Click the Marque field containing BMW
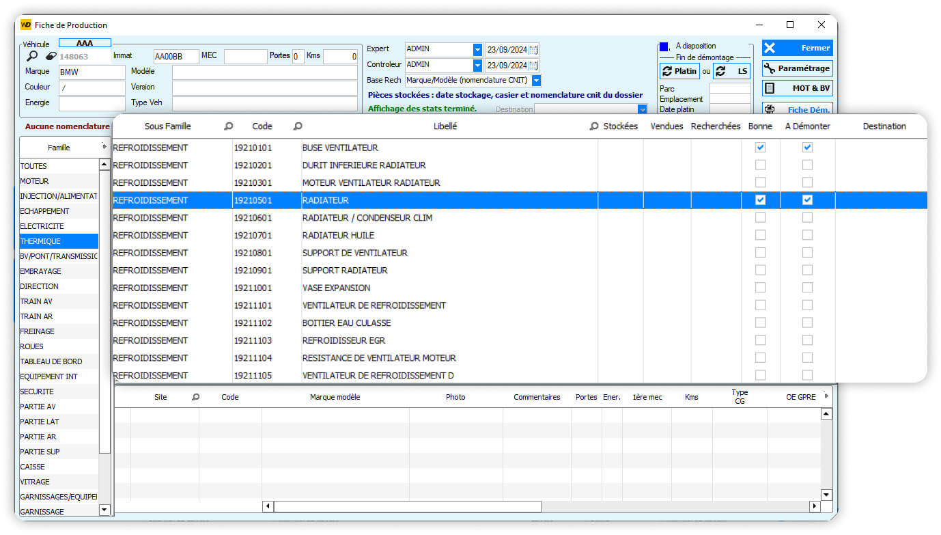The height and width of the screenshot is (535, 941). [92, 72]
